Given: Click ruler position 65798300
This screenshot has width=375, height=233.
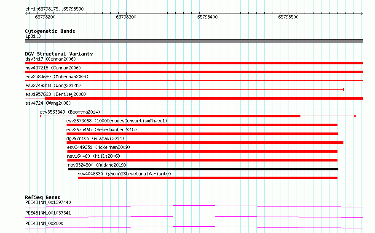Looking at the screenshot, I should 126,17.
